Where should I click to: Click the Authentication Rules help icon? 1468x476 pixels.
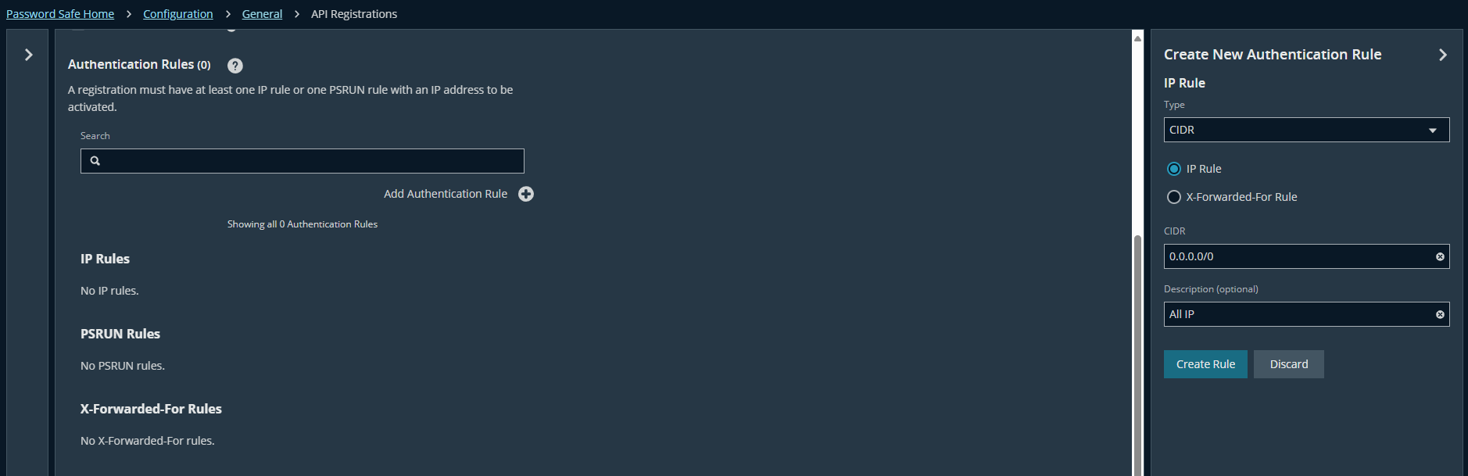(235, 66)
